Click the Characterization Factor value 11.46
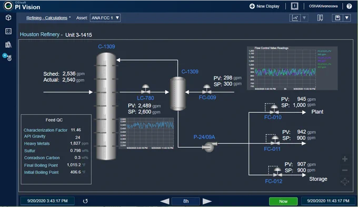 click(76, 130)
